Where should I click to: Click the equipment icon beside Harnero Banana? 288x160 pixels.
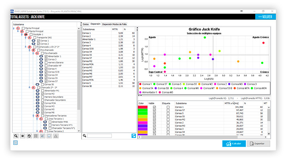tap(41, 63)
